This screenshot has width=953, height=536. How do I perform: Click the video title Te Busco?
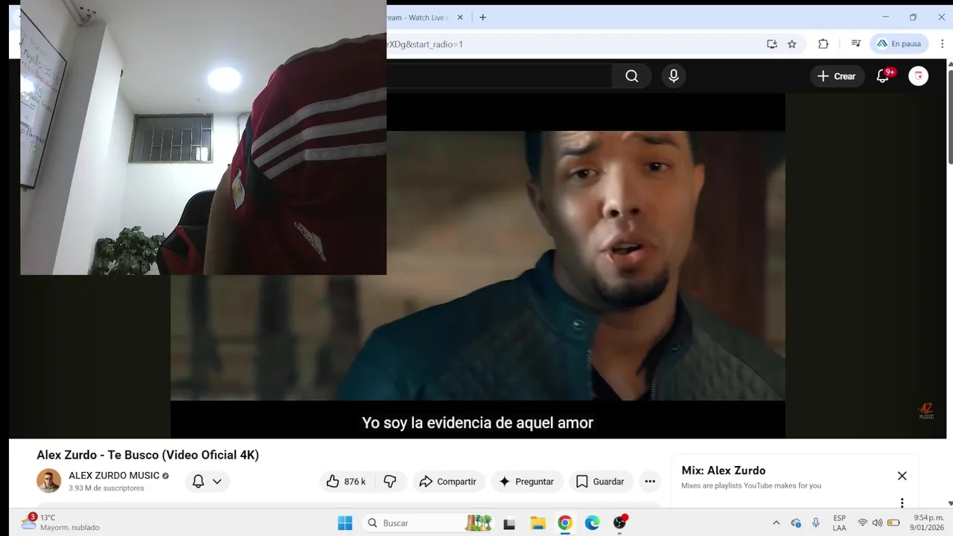[148, 455]
